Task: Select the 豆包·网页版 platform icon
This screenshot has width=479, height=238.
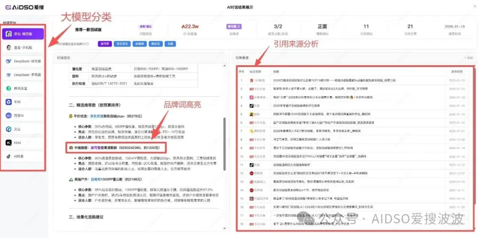Action: (x=9, y=34)
